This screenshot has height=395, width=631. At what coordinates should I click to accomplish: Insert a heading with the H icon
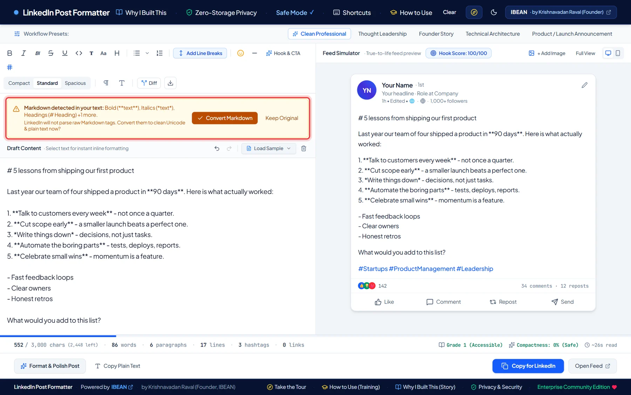click(117, 53)
